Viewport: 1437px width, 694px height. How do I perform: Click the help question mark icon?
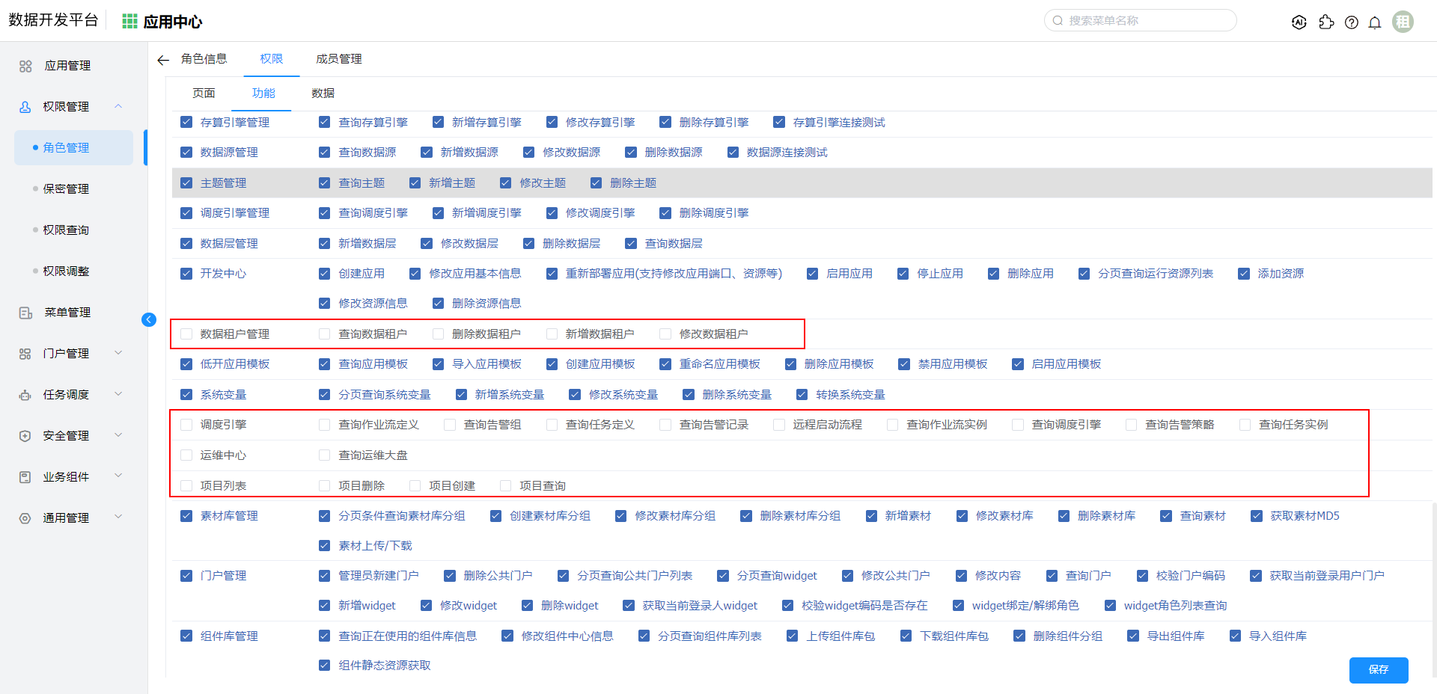tap(1351, 22)
